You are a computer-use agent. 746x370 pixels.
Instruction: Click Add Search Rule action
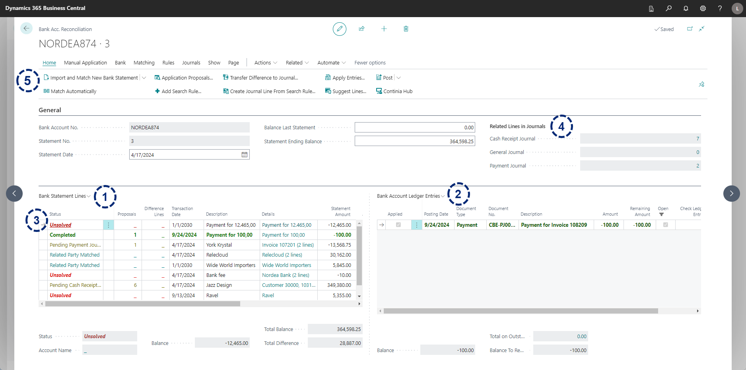point(178,91)
